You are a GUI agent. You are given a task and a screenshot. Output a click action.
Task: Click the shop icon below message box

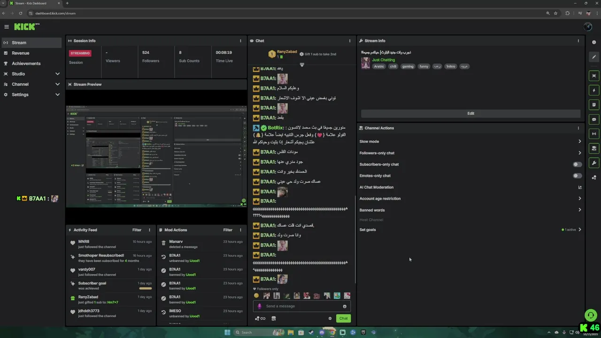tap(274, 318)
